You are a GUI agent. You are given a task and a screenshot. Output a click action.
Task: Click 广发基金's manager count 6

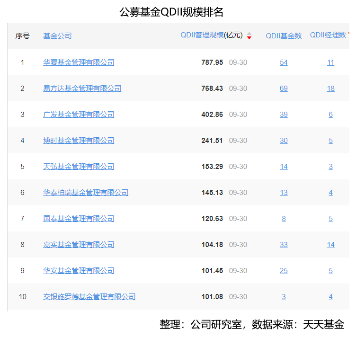[x=330, y=115]
